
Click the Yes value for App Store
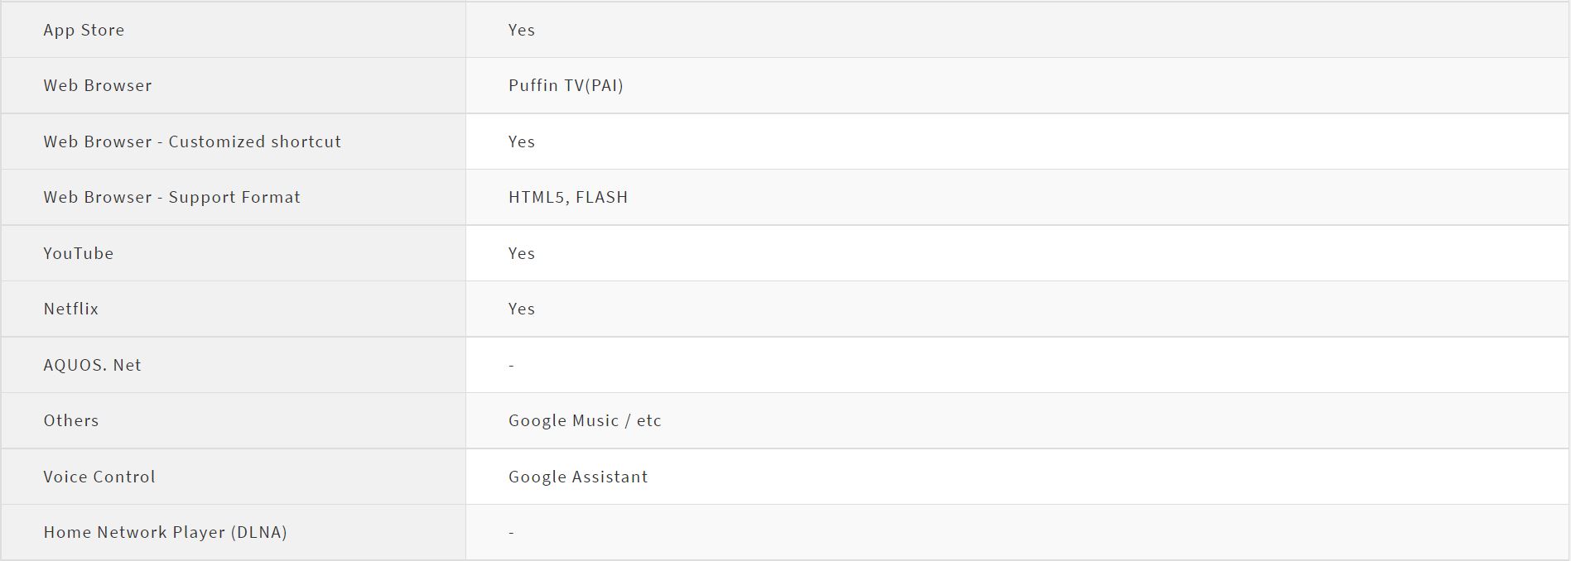(522, 30)
